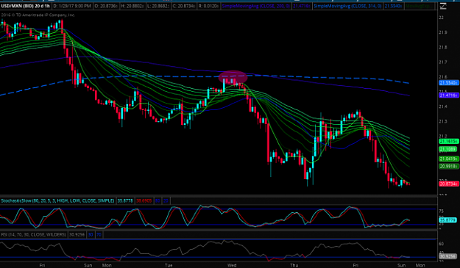Click the 200 SMA value 21.4716 in header

(302, 6)
